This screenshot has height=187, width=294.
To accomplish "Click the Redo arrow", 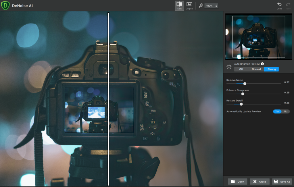I will tap(288, 6).
